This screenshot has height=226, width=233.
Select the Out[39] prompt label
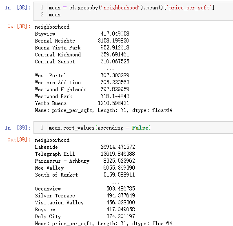19,139
